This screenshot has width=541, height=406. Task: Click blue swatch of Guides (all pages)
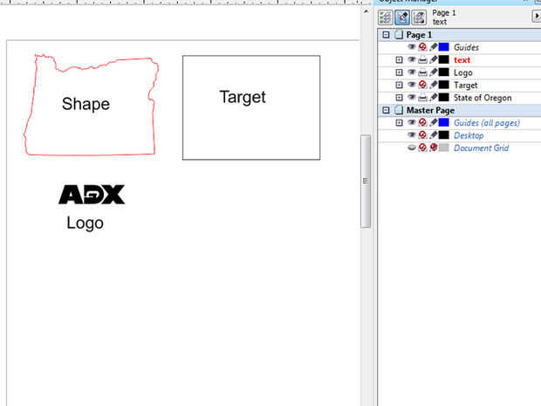tap(443, 122)
